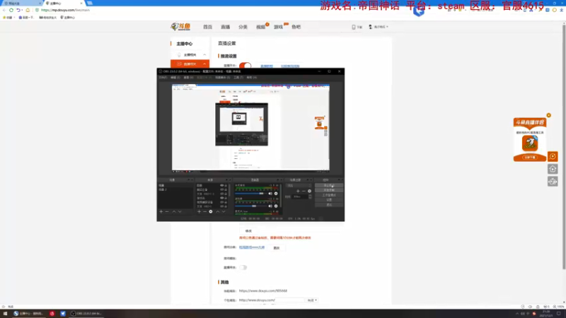This screenshot has width=566, height=318.
Task: Add a new source in the OBS sources panel
Action: tap(199, 211)
